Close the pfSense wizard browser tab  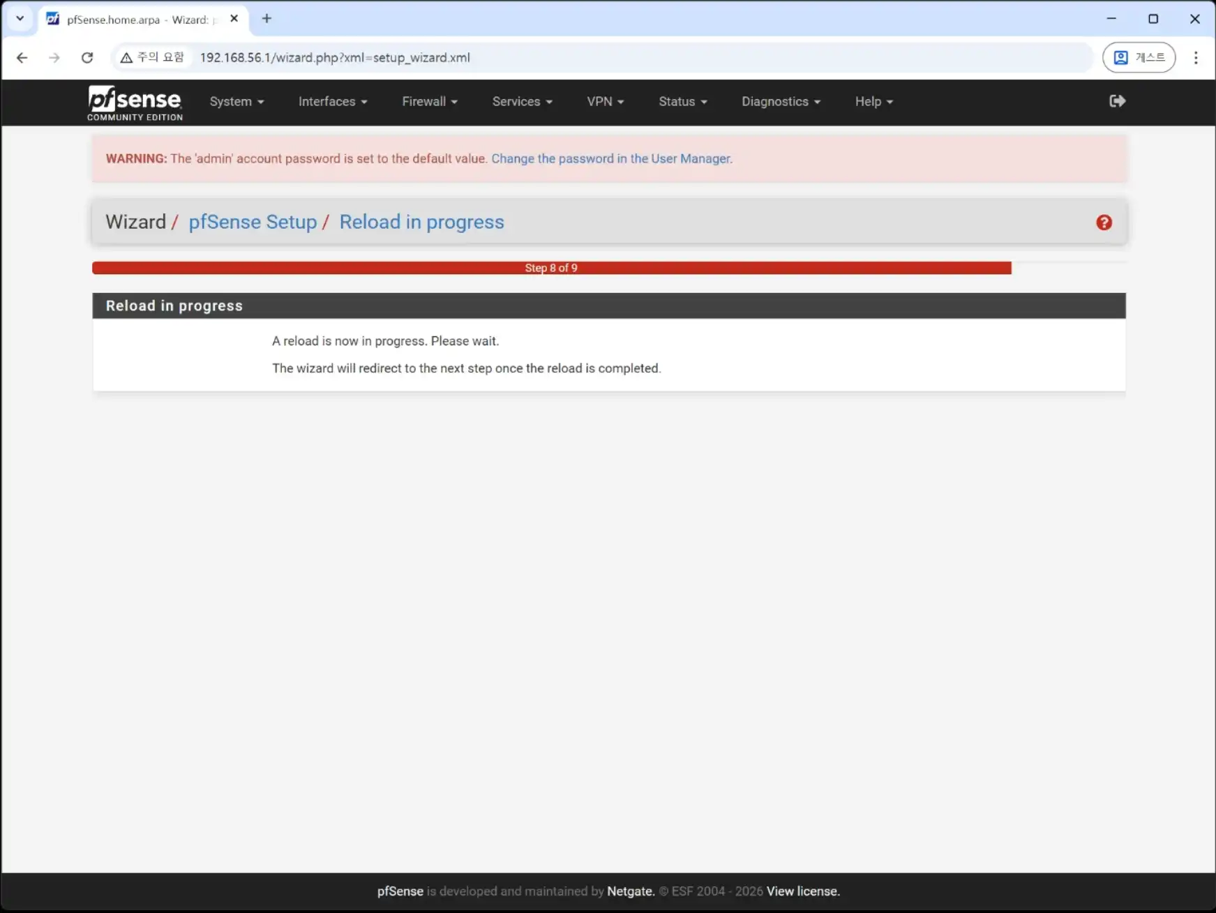(x=234, y=19)
